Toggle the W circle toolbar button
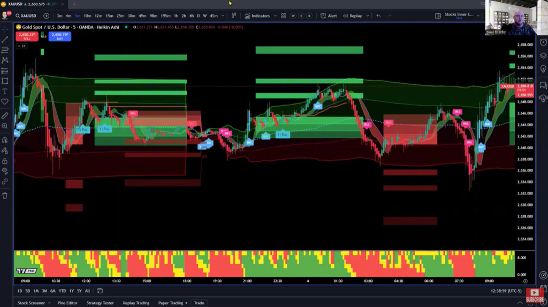The width and height of the screenshot is (548, 307). coord(293,15)
